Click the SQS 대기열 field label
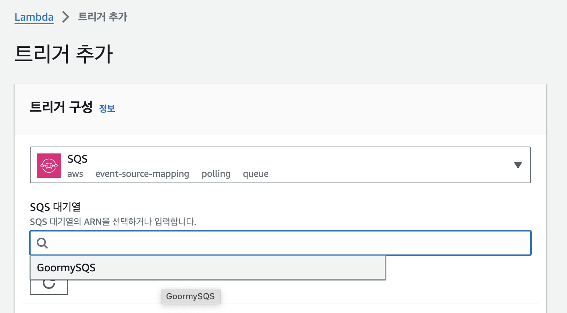Image resolution: width=567 pixels, height=313 pixels. [x=55, y=207]
